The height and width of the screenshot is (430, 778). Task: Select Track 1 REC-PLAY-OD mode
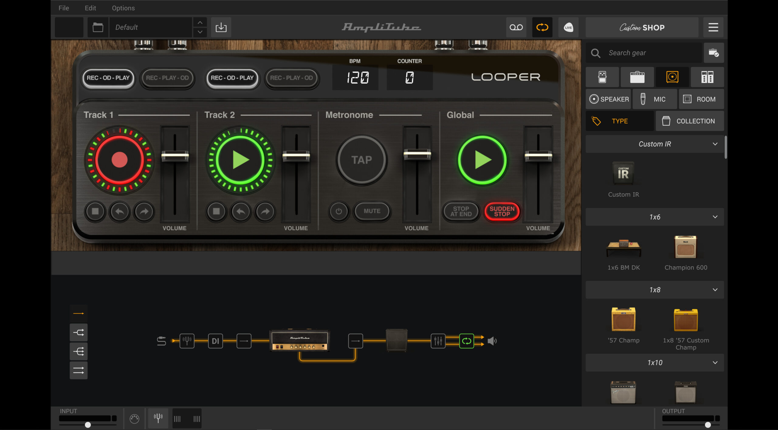[x=167, y=78]
